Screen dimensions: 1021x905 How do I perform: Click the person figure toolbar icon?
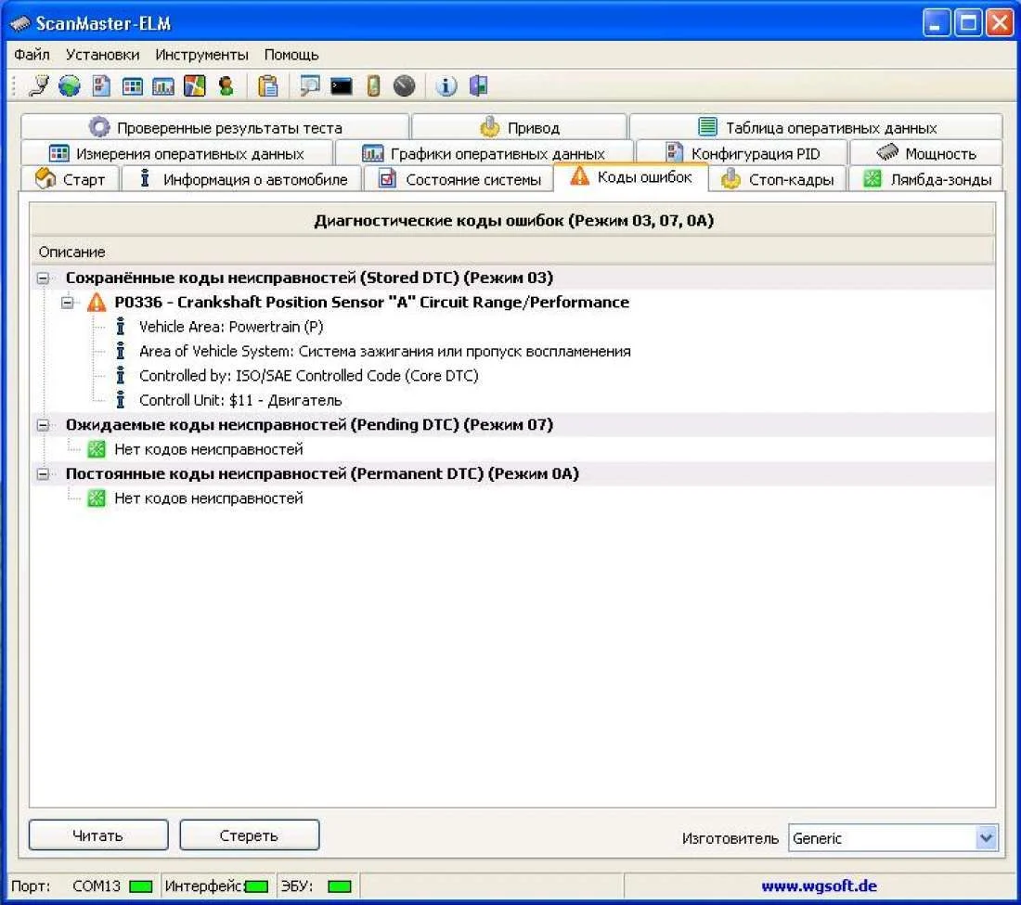[x=226, y=86]
